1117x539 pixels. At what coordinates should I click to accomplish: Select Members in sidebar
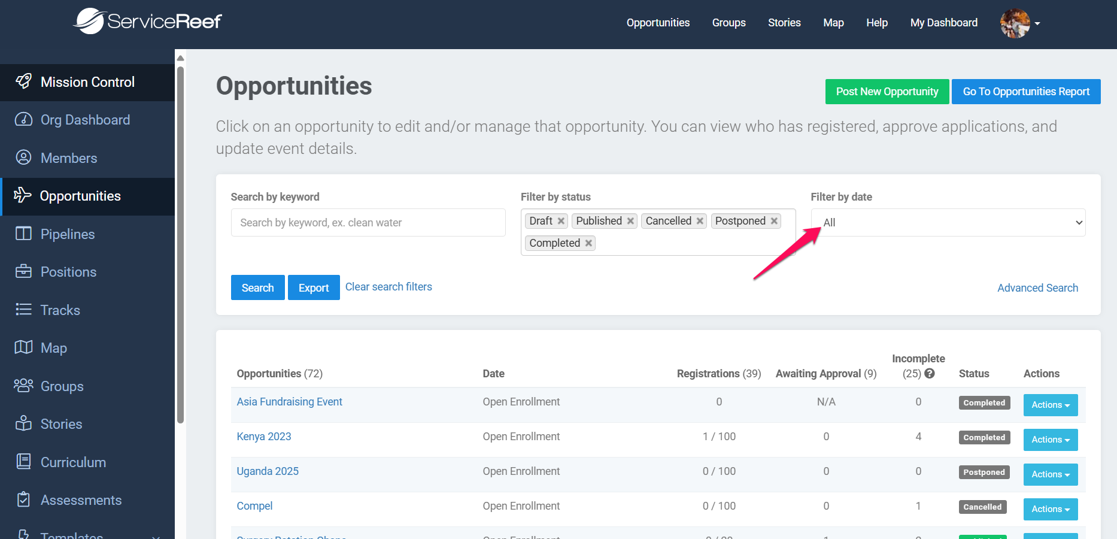87,158
